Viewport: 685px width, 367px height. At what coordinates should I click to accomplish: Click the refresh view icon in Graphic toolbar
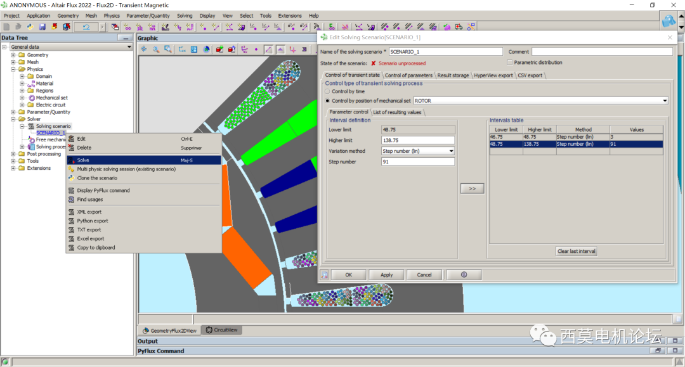pyautogui.click(x=144, y=49)
